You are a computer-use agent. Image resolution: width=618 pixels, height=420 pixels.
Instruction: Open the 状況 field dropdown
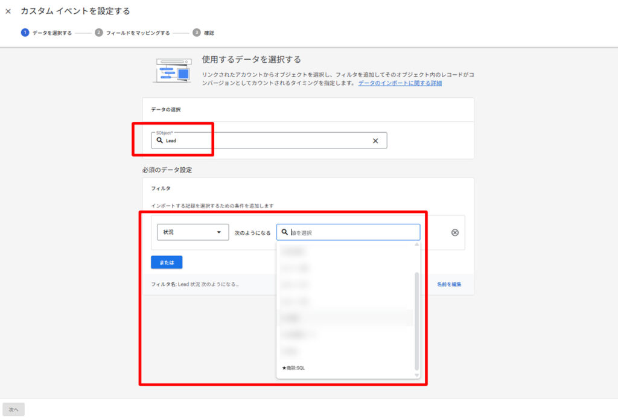pos(193,232)
